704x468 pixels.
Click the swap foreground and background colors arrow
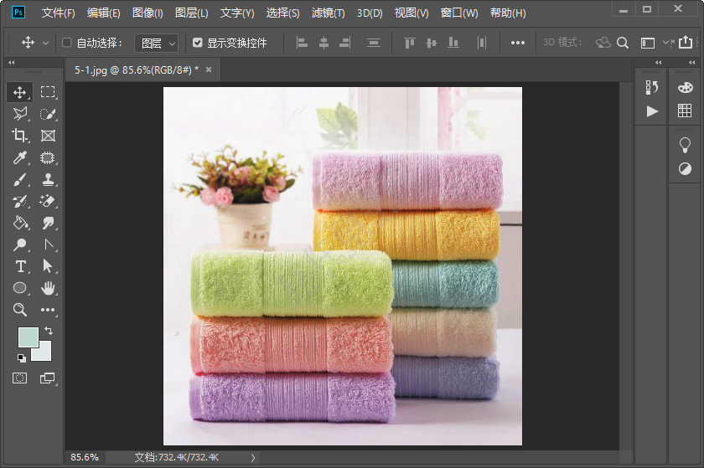pyautogui.click(x=49, y=332)
